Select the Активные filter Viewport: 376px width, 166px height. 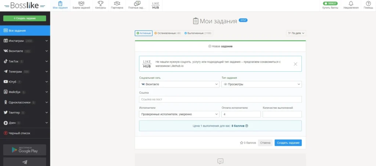pyautogui.click(x=144, y=33)
